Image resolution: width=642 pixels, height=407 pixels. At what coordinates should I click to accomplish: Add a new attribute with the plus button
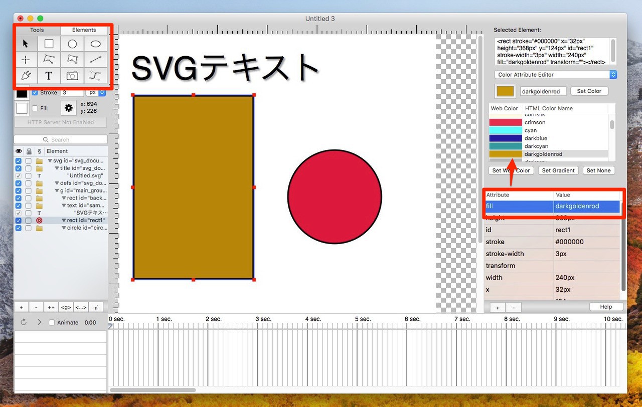(498, 307)
